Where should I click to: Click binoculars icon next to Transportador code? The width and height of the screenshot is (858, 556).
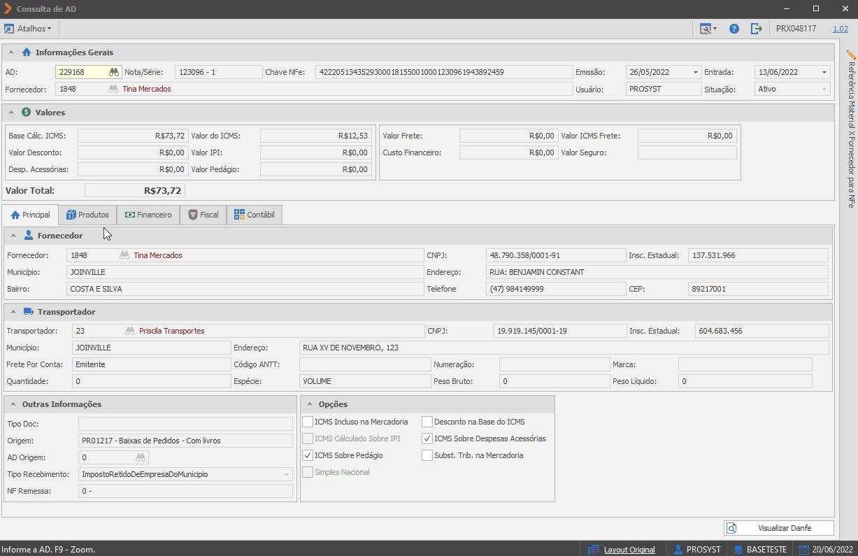[x=130, y=331]
